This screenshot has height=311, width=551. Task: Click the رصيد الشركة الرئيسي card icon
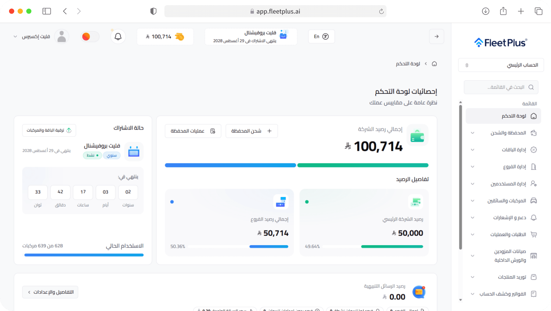[415, 202]
